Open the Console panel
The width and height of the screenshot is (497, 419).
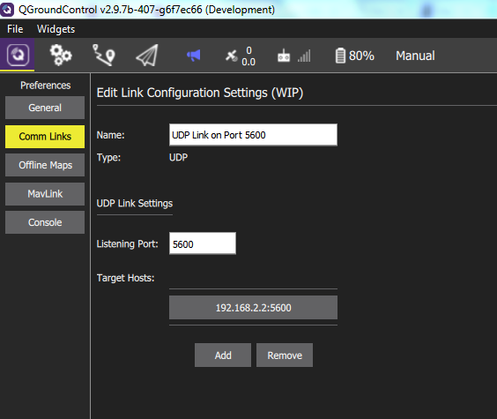tap(45, 222)
